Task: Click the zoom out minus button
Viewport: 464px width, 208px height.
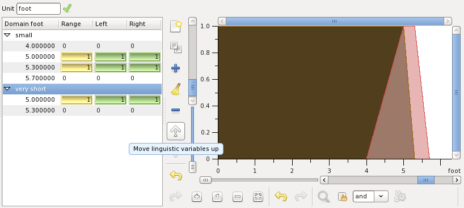Action: pyautogui.click(x=238, y=197)
